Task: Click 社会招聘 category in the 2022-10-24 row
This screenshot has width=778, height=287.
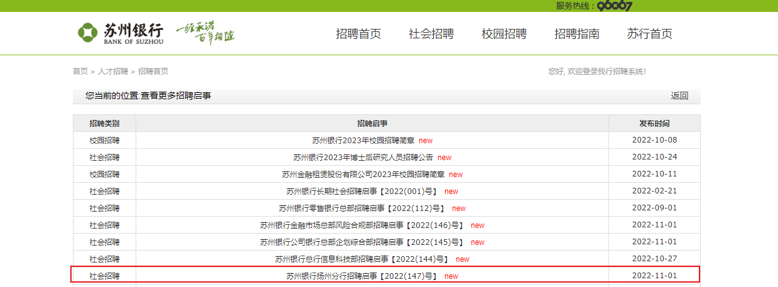Action: point(104,157)
